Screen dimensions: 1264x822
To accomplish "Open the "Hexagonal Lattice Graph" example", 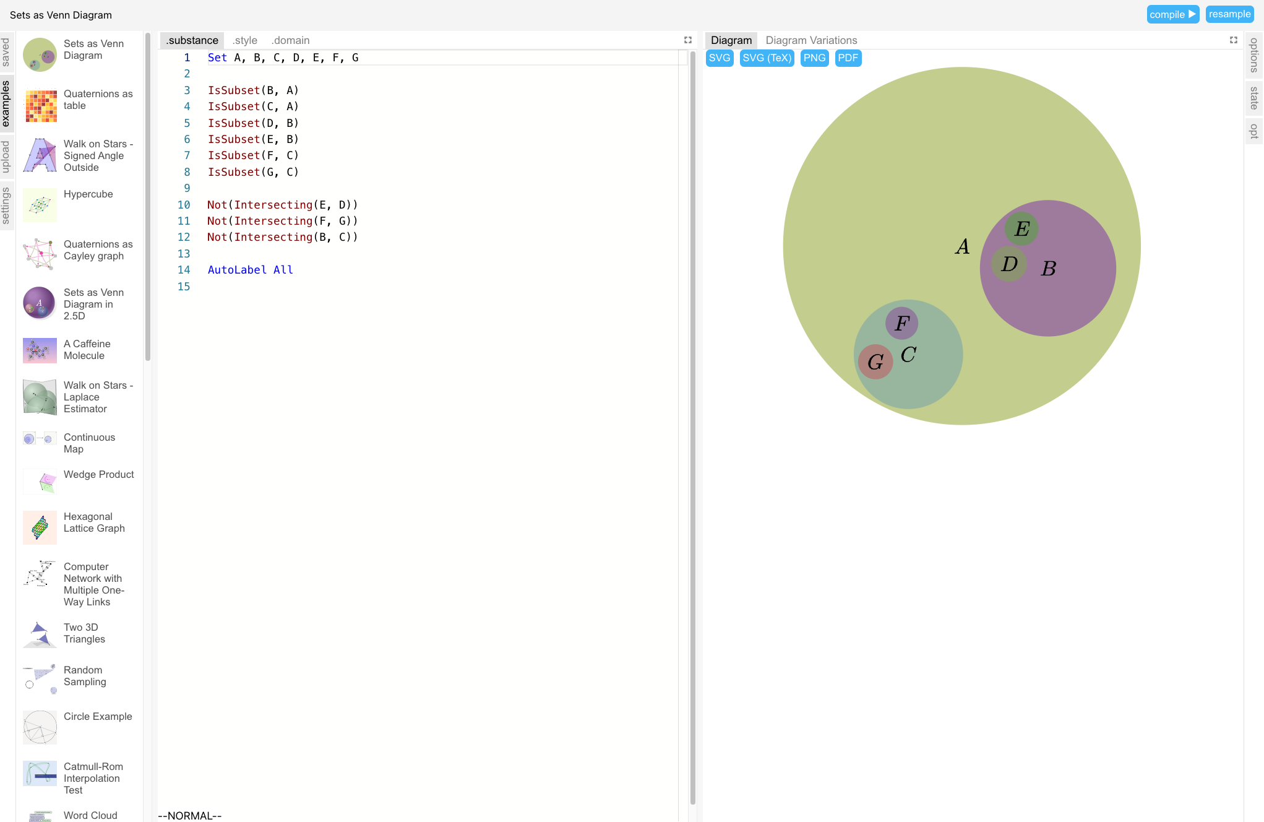I will coord(94,522).
